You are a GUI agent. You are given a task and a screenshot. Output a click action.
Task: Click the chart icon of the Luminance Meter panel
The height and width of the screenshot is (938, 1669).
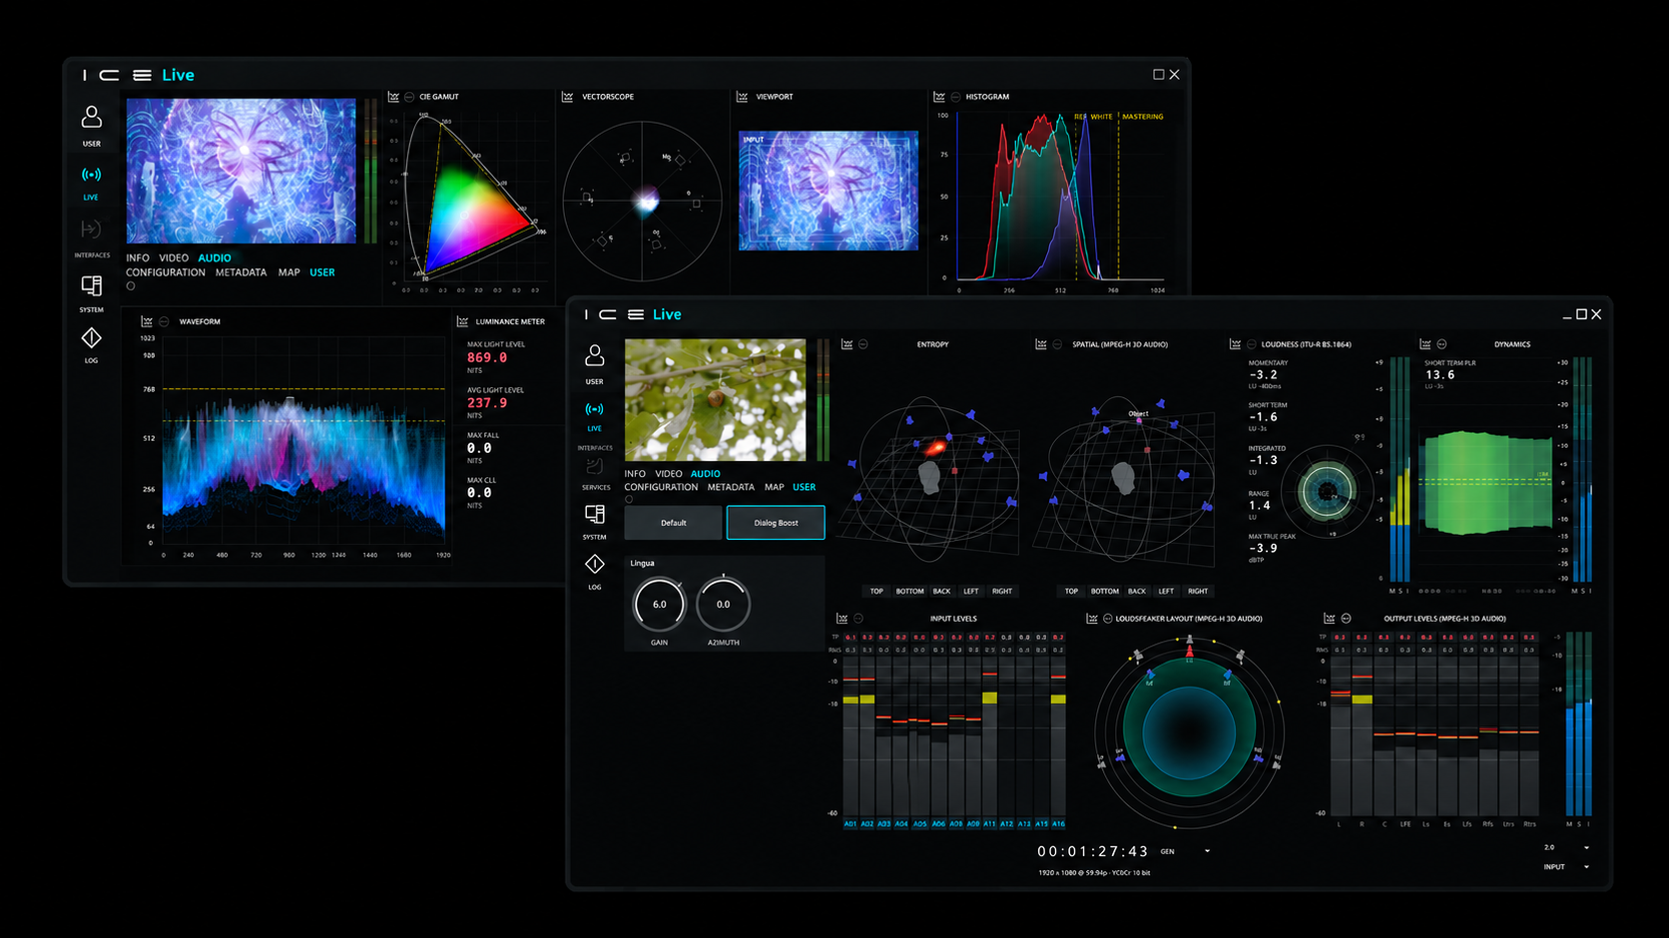tap(462, 321)
